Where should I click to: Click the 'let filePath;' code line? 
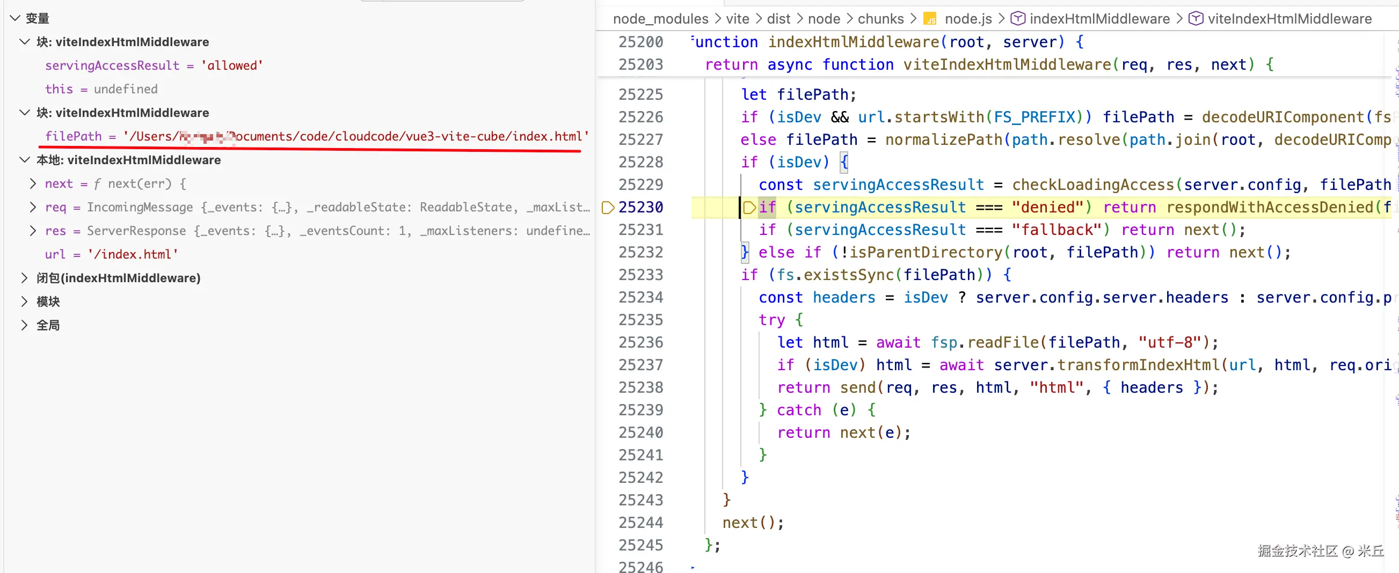(x=799, y=95)
